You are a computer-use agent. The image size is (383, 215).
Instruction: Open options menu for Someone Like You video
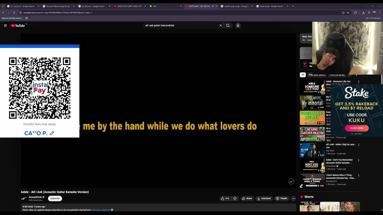(x=359, y=82)
